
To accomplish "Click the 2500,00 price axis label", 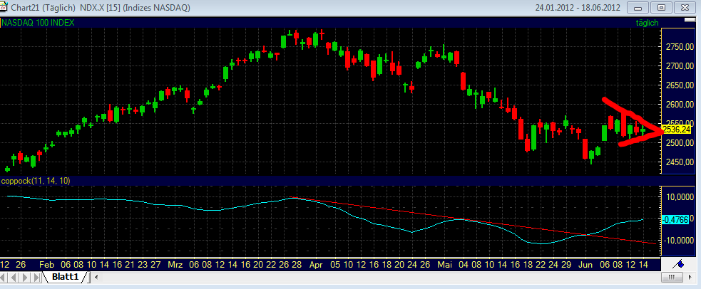I will (x=679, y=142).
